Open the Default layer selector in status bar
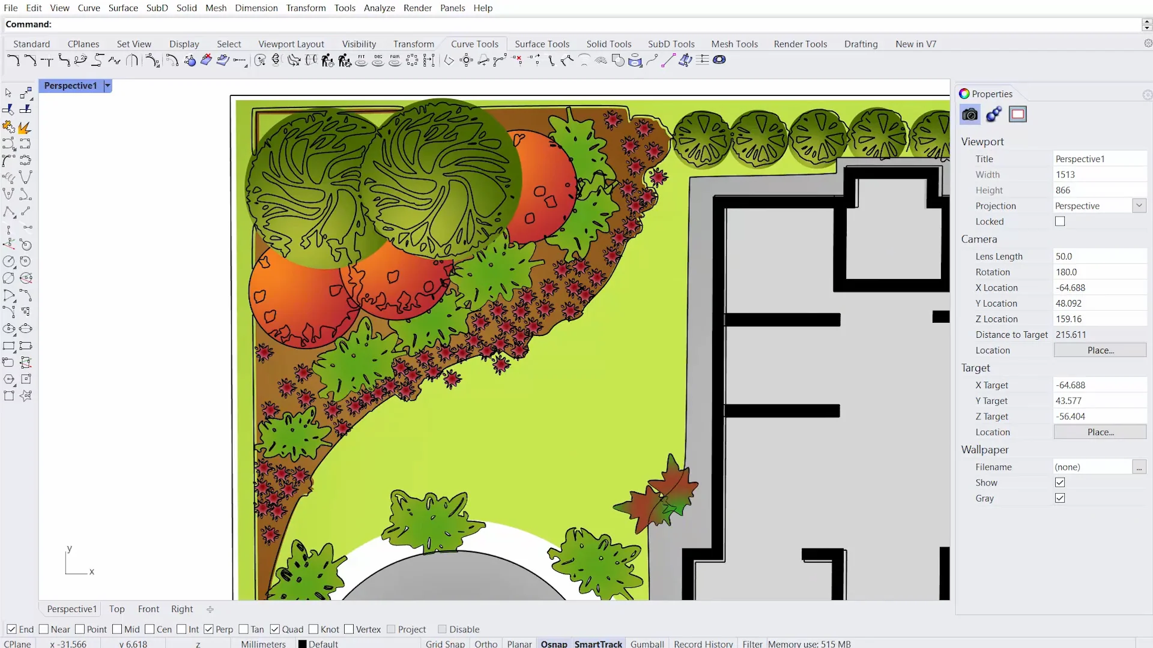The image size is (1153, 648). (x=318, y=644)
